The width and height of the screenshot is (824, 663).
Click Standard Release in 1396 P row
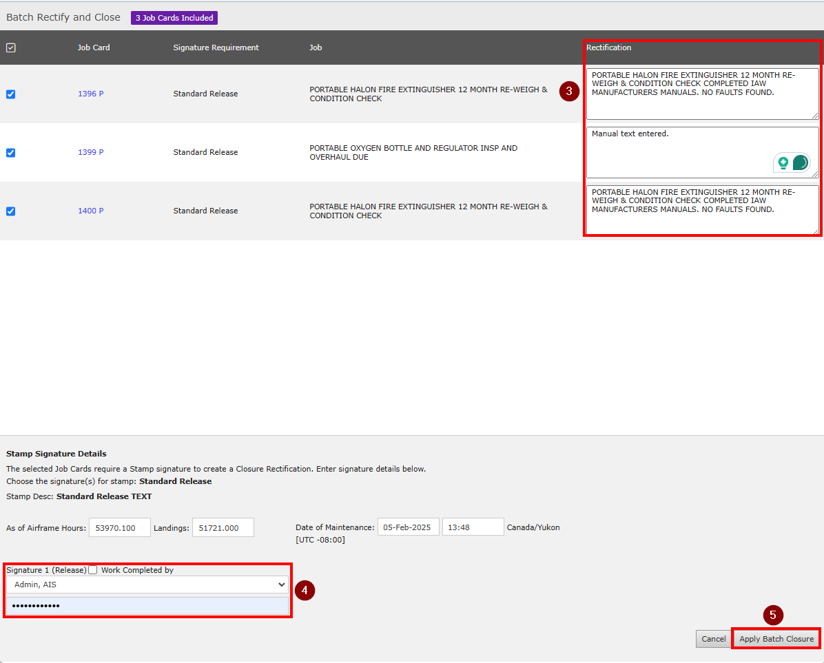205,94
